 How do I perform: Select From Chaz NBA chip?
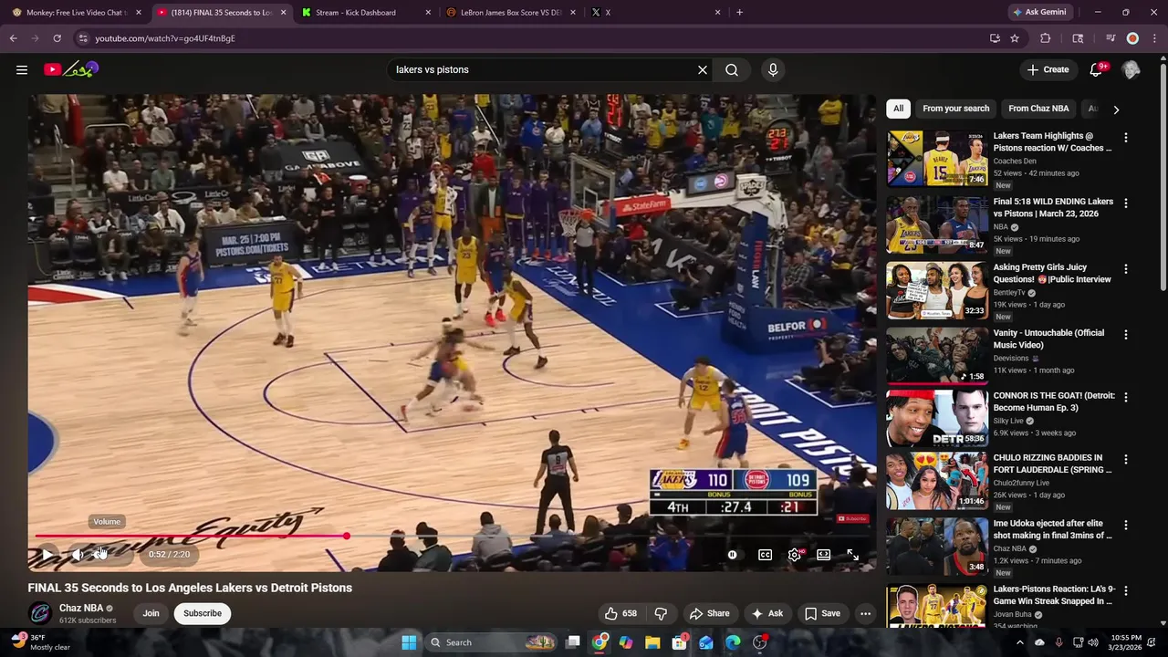(x=1038, y=109)
